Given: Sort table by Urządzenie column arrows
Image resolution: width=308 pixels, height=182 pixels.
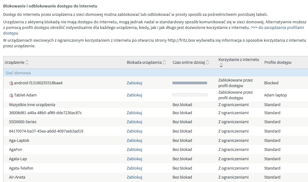Looking at the screenshot, I should pyautogui.click(x=27, y=63).
